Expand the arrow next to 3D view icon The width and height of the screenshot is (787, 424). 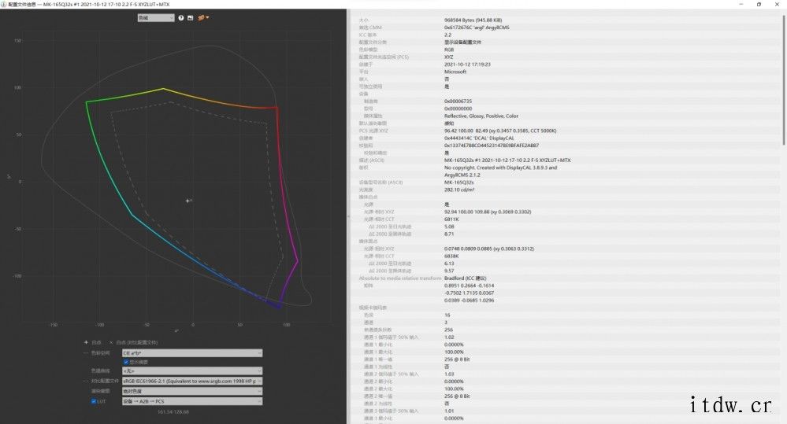click(x=207, y=17)
